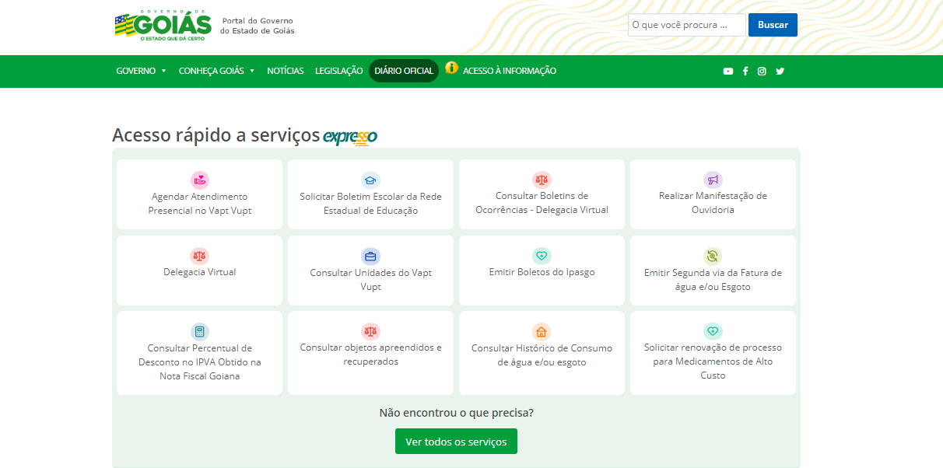The height and width of the screenshot is (468, 943).
Task: Click the search input field 'O que você procura'
Action: pos(686,25)
